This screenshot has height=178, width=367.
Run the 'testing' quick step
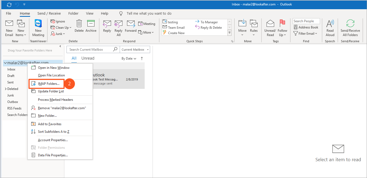click(170, 22)
